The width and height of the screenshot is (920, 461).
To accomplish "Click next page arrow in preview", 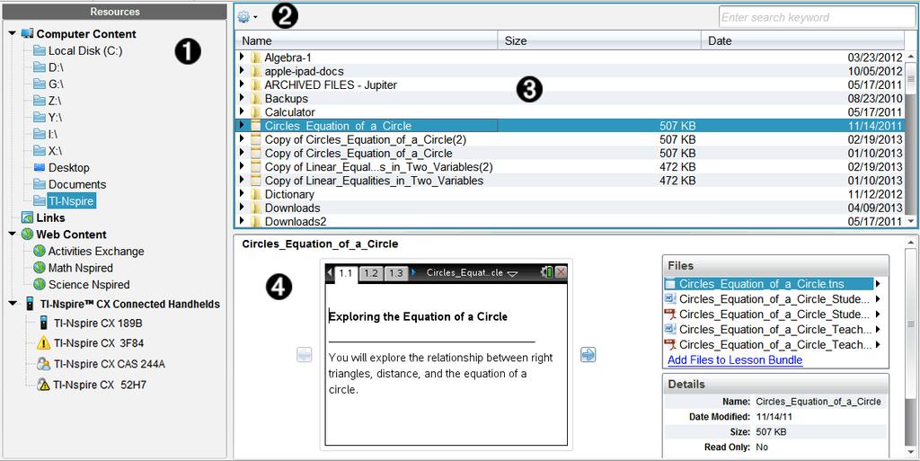I will (588, 354).
